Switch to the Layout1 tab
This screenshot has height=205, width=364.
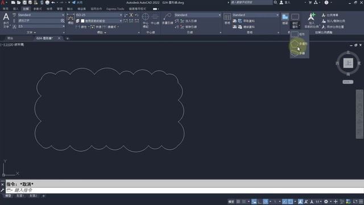click(x=20, y=196)
